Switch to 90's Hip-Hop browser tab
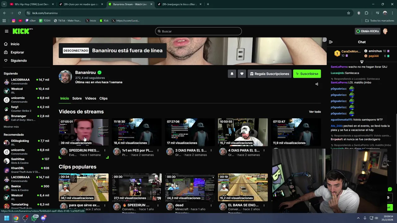 click(31, 4)
